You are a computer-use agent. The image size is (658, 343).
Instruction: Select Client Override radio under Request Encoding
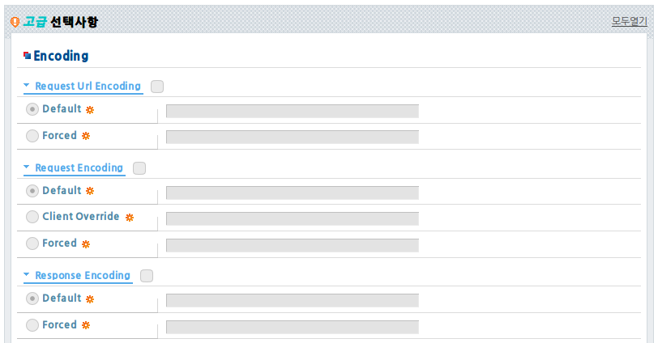tap(32, 217)
